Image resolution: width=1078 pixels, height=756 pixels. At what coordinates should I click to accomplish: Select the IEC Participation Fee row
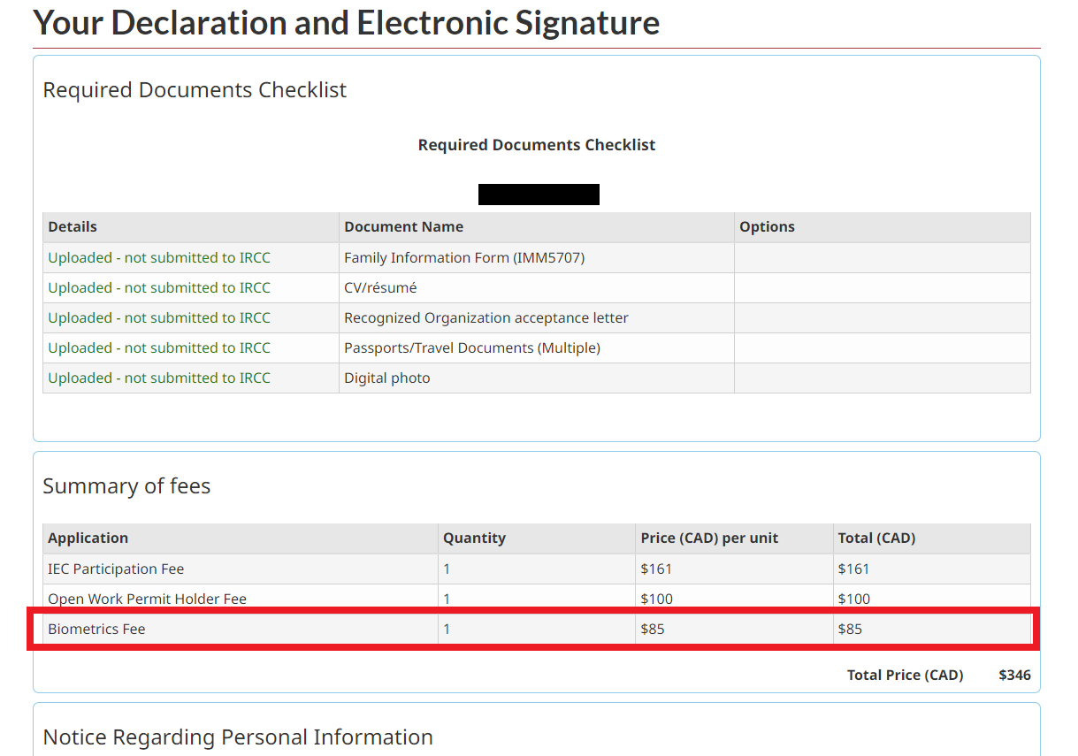116,569
